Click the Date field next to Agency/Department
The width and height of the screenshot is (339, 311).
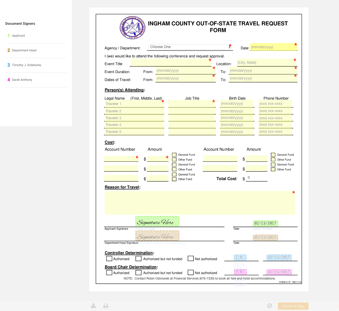[x=273, y=47]
